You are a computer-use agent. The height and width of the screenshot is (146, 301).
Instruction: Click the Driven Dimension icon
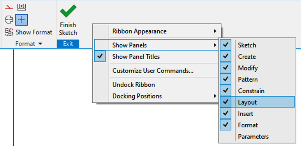21,7
